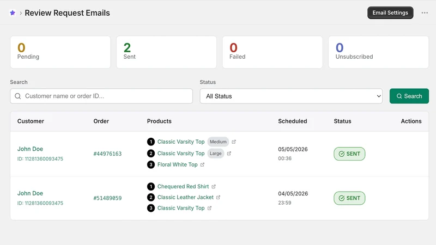436x245 pixels.
Task: Click the Customer column header
Action: click(x=31, y=121)
